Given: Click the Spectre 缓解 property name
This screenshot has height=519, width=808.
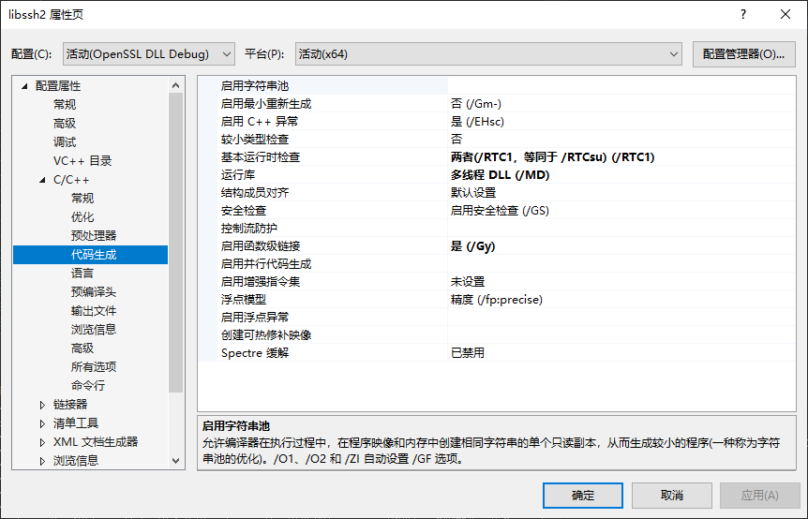Looking at the screenshot, I should [255, 352].
